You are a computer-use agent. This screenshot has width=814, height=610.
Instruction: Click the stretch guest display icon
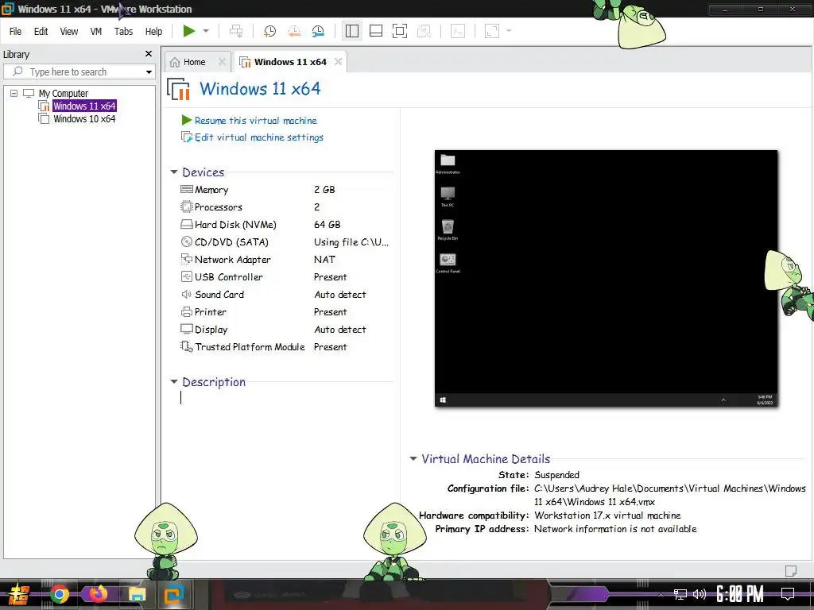point(491,31)
